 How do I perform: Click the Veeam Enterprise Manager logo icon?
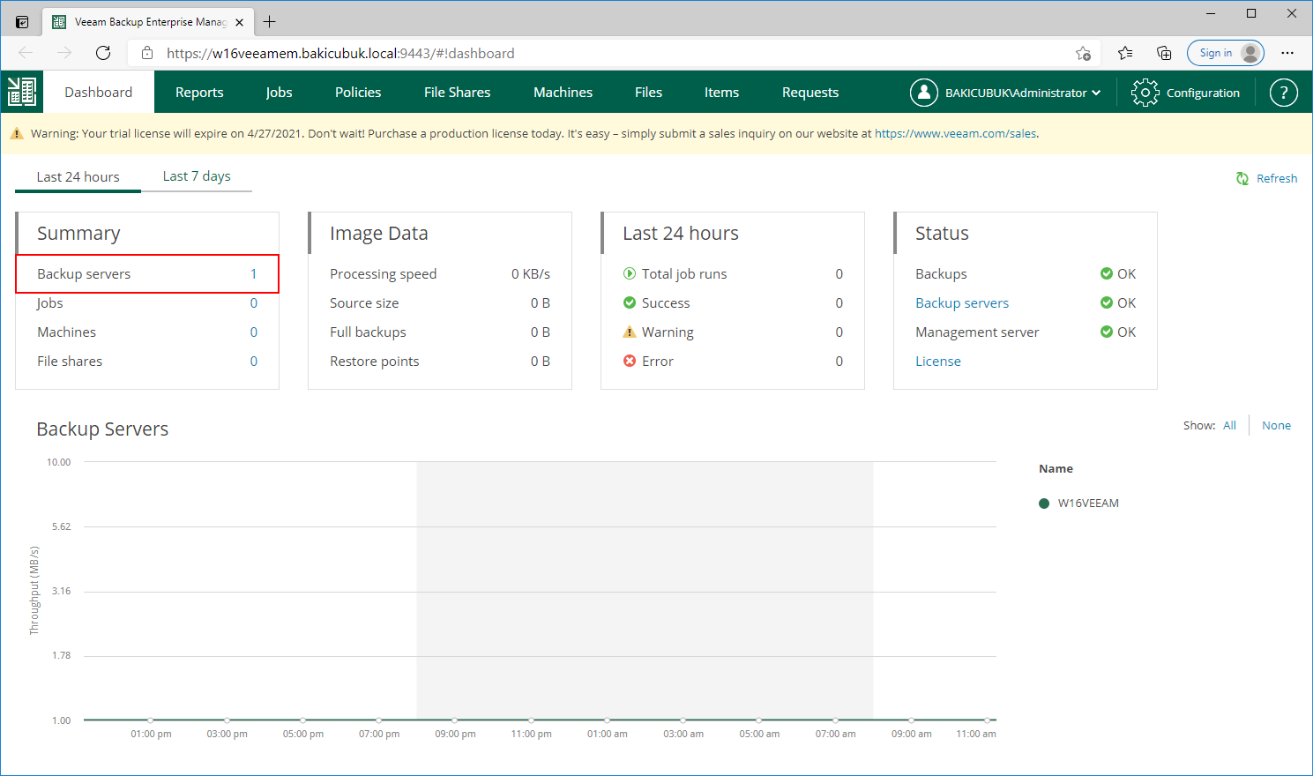pos(22,92)
